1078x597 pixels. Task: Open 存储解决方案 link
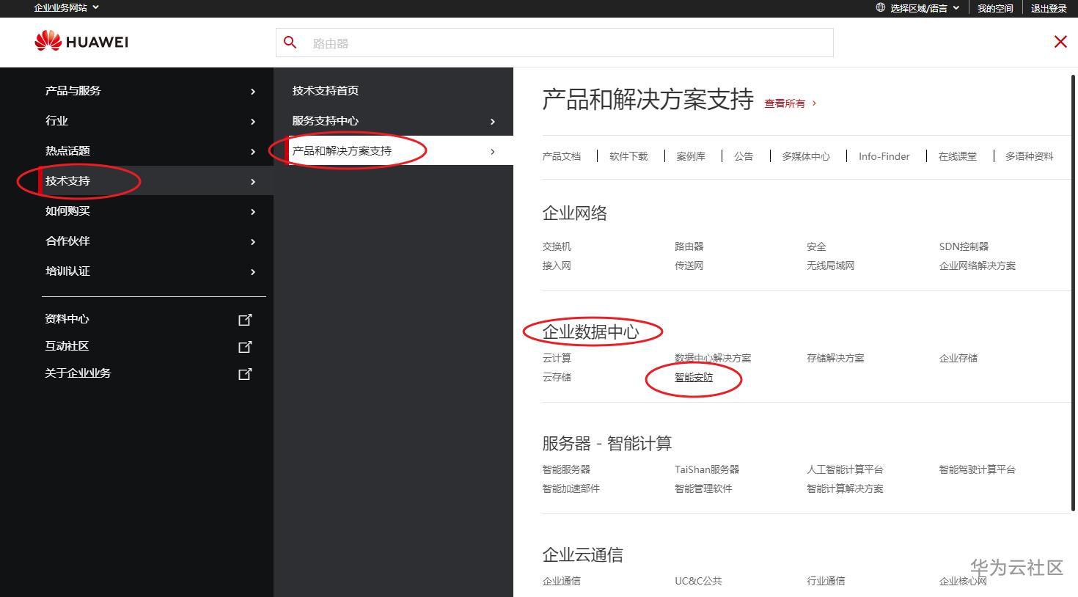pos(835,358)
